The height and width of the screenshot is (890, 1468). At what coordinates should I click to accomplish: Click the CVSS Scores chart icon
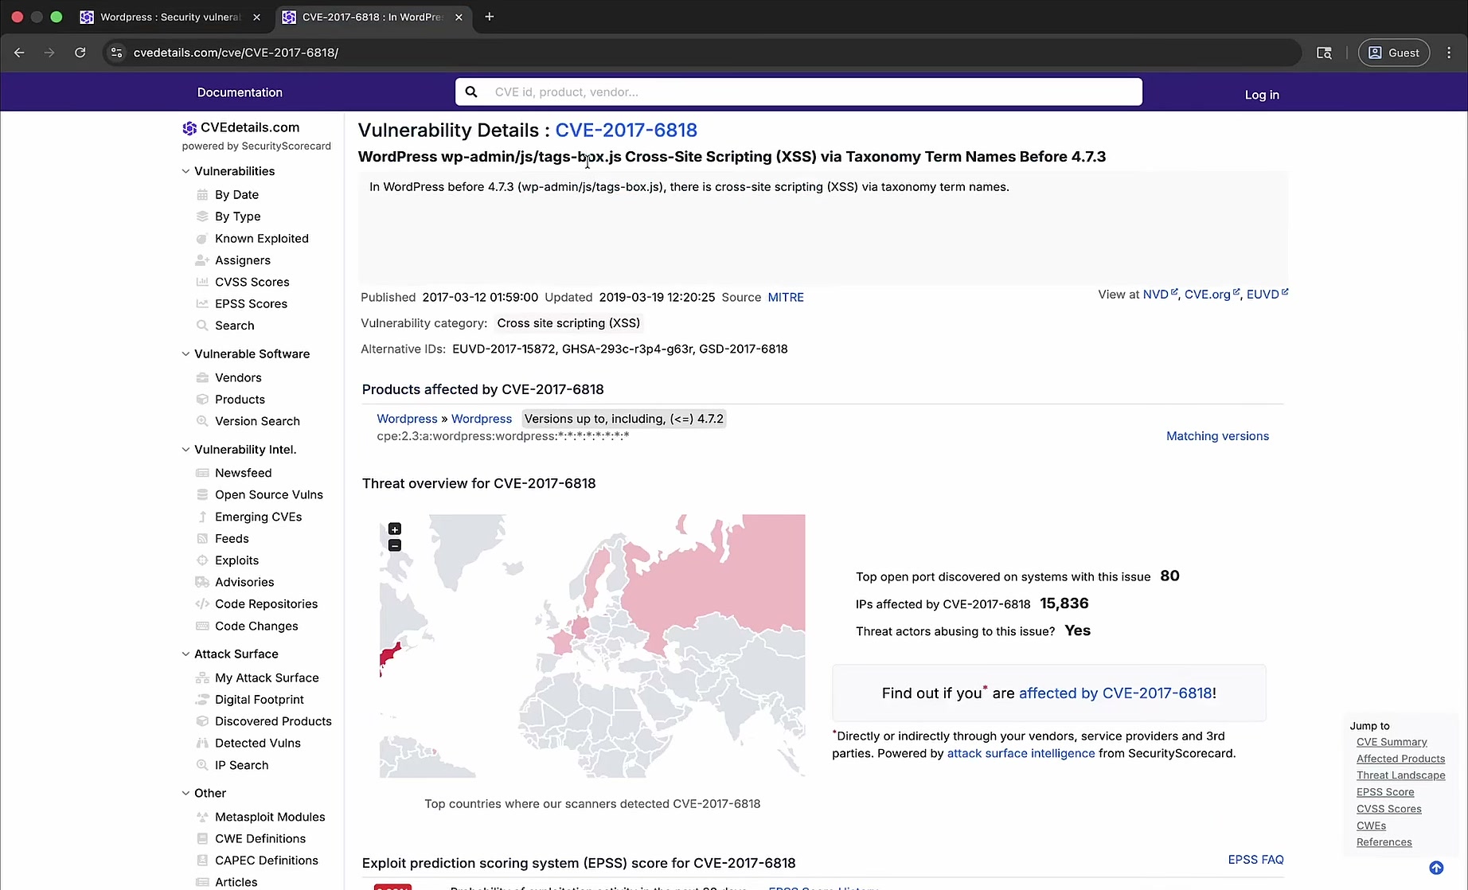click(x=202, y=282)
